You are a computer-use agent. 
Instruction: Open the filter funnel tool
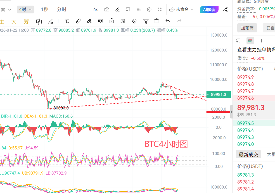[x=146, y=21]
